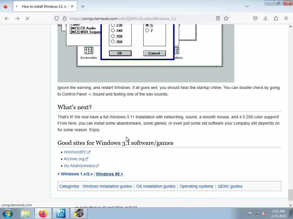
Task: Open QEMU guides category
Action: (230, 186)
